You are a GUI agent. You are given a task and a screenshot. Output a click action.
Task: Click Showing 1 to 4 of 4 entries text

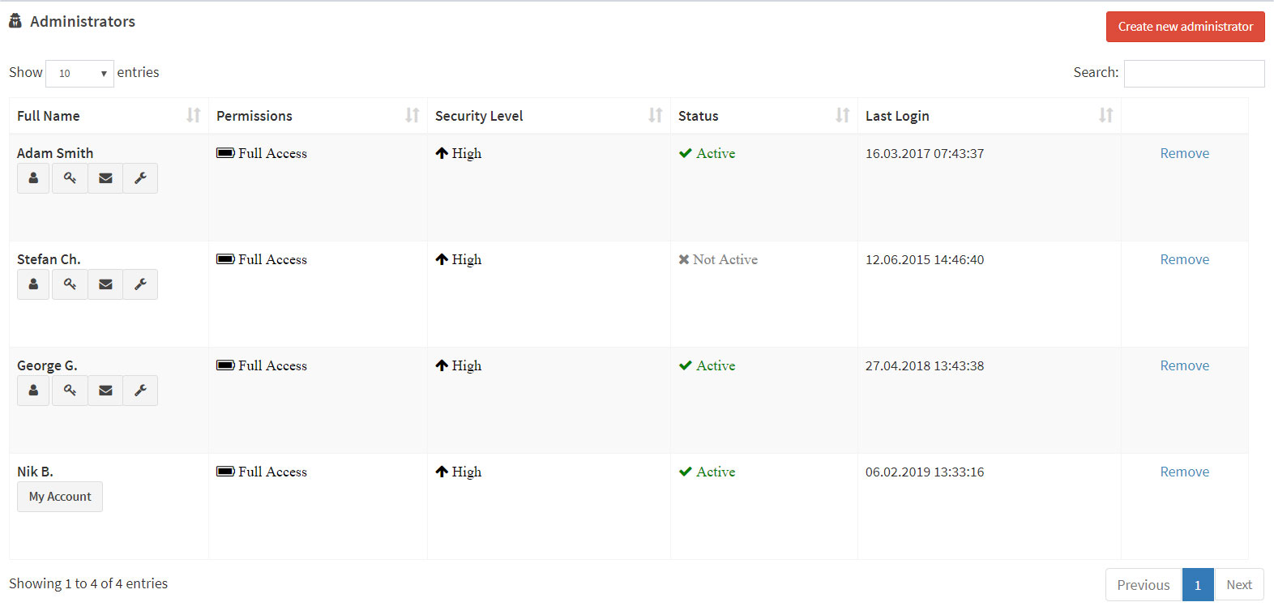88,583
